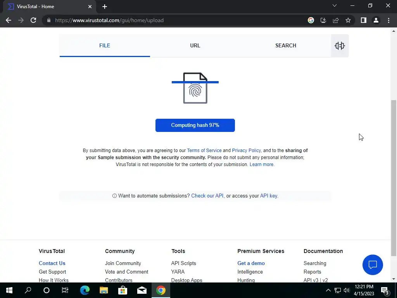The height and width of the screenshot is (298, 397).
Task: Follow the Learn more link
Action: tap(262, 165)
